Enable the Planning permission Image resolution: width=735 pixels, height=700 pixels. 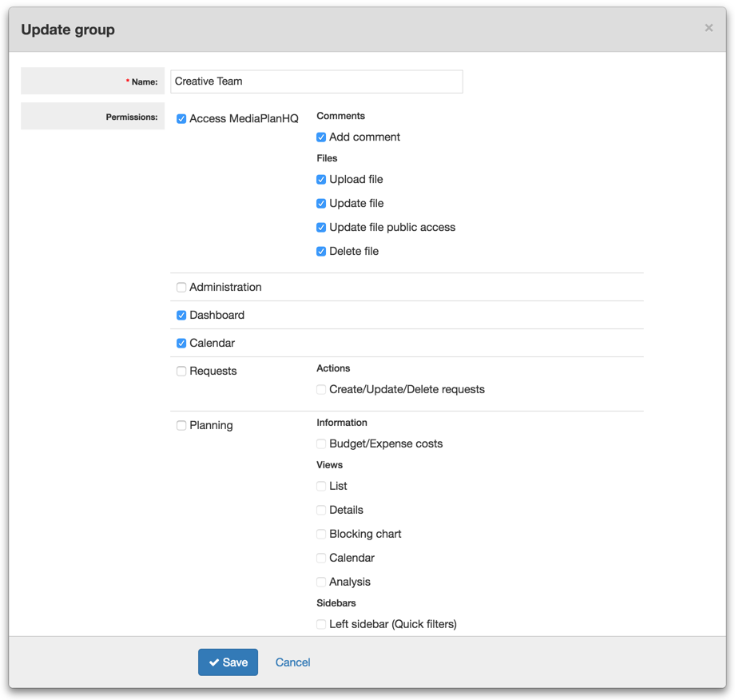pos(181,426)
